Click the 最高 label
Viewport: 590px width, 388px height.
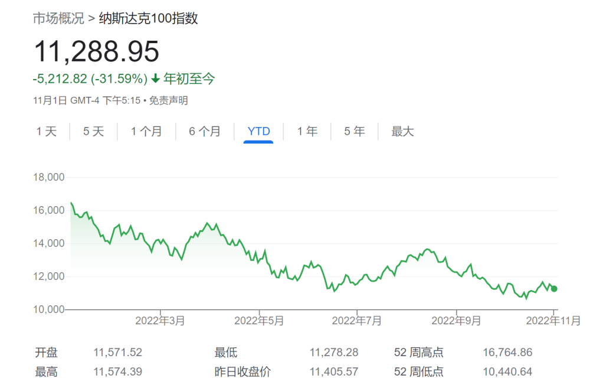46,372
